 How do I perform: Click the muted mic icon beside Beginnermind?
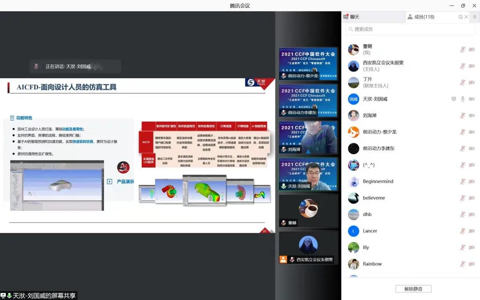pyautogui.click(x=463, y=181)
